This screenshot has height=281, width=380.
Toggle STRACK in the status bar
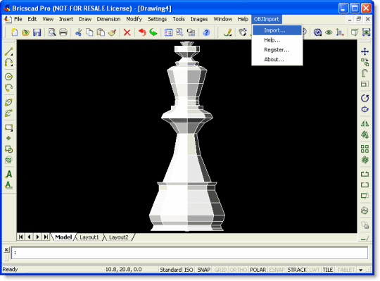[297, 270]
